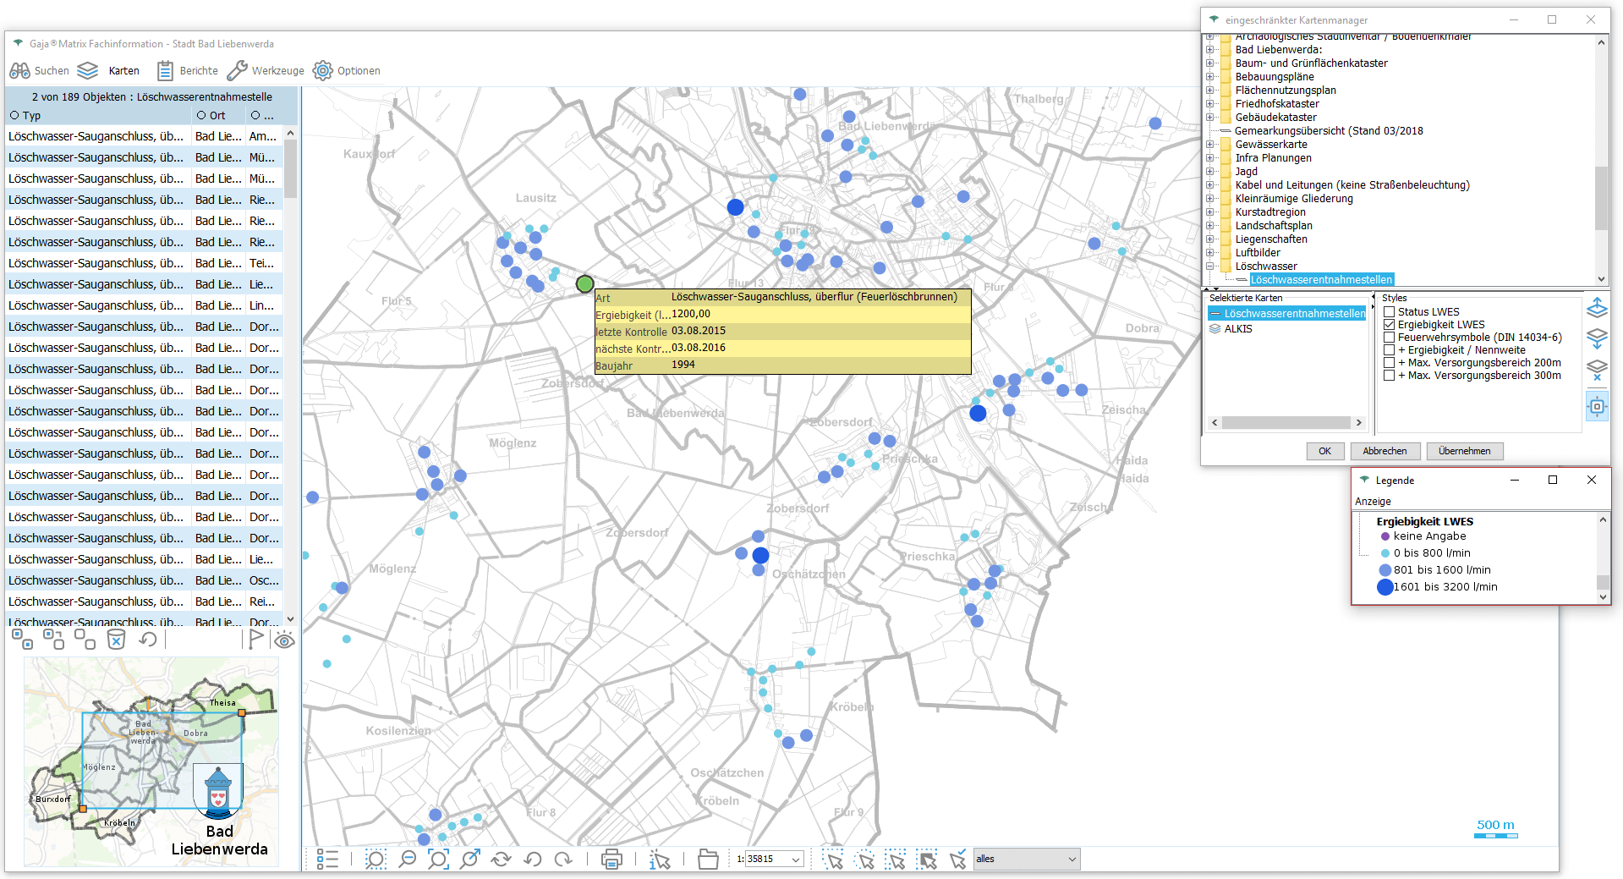Expand the Gewässerkarte tree folder
The height and width of the screenshot is (879, 1623).
pos(1209,145)
